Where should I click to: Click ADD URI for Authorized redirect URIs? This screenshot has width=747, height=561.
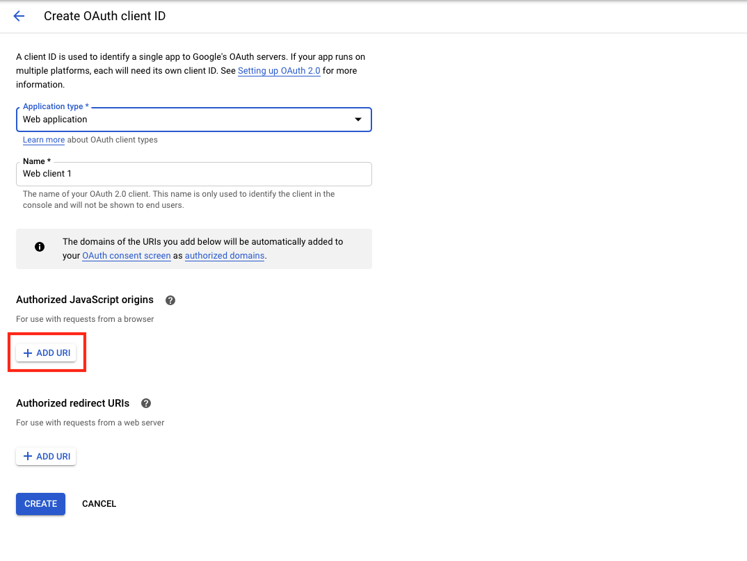45,456
